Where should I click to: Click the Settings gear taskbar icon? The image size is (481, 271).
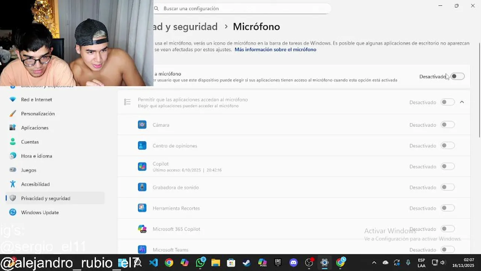tap(325, 262)
